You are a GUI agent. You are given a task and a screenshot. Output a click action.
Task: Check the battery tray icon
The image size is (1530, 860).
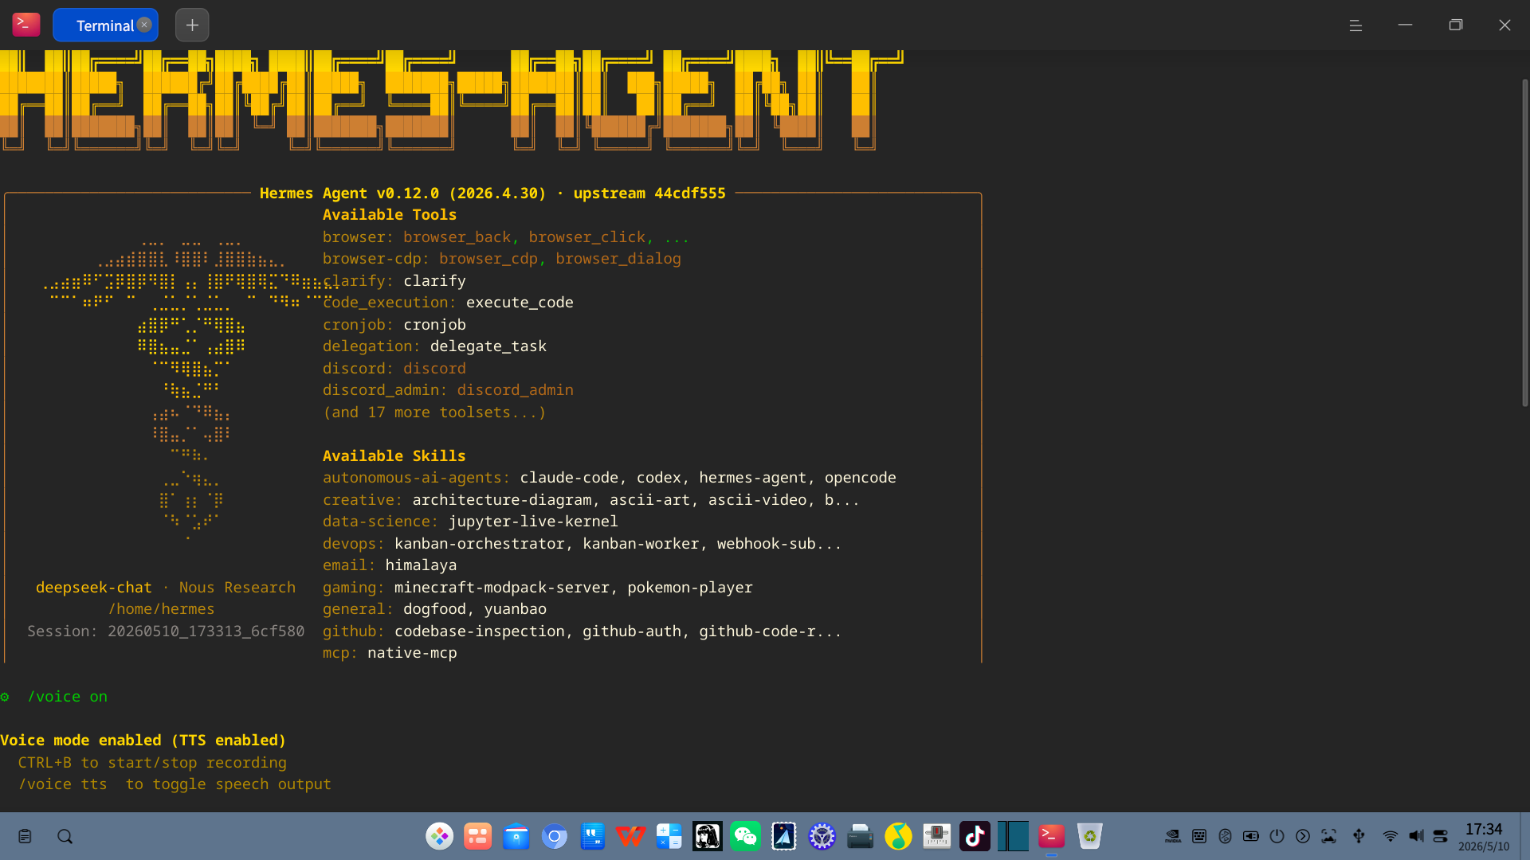pyautogui.click(x=1251, y=836)
